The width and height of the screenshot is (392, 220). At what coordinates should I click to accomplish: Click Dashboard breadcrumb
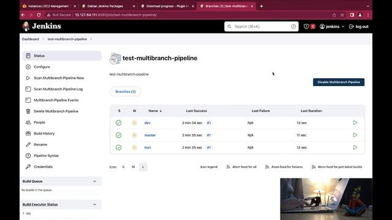[31, 39]
